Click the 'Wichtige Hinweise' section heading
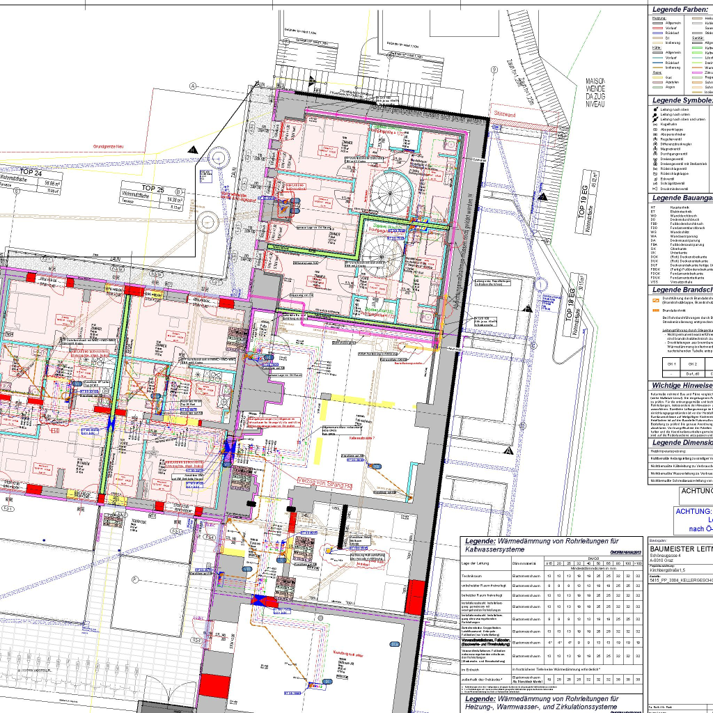Viewport: 713px width, 713px height. click(681, 384)
